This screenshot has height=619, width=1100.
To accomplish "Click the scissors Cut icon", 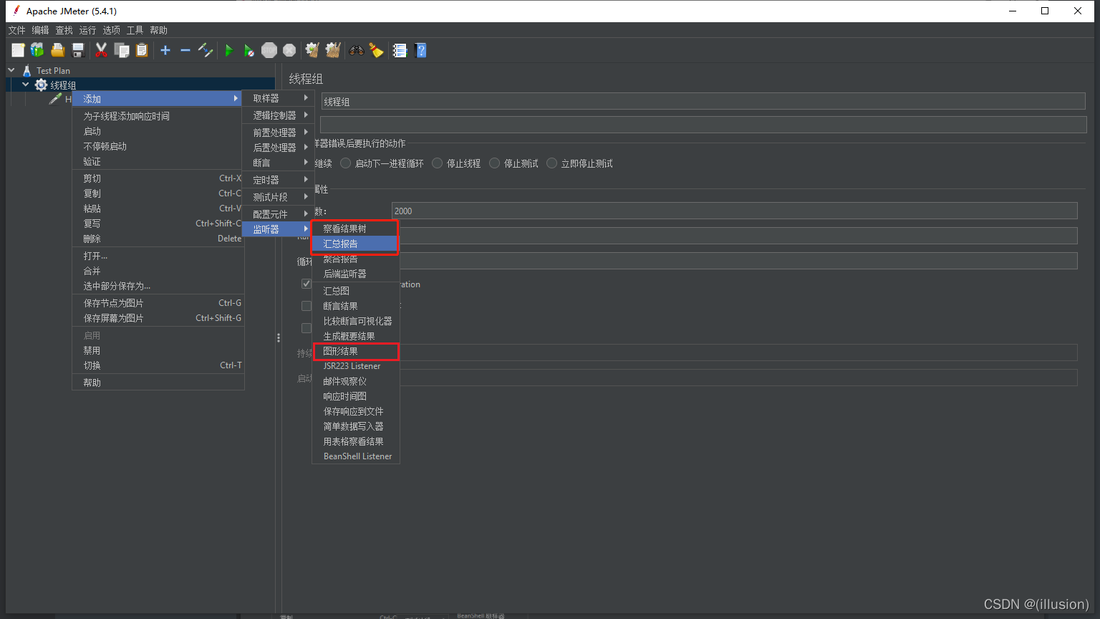I will pyautogui.click(x=101, y=50).
